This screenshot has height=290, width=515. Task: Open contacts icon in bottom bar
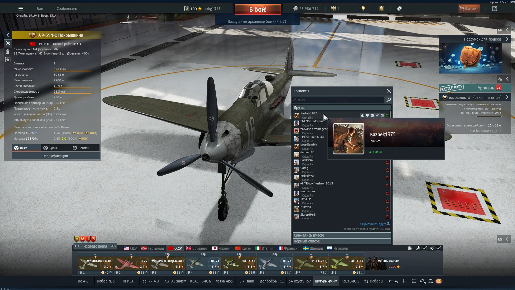[x=422, y=281]
